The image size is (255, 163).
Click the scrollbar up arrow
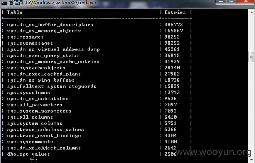click(x=251, y=12)
